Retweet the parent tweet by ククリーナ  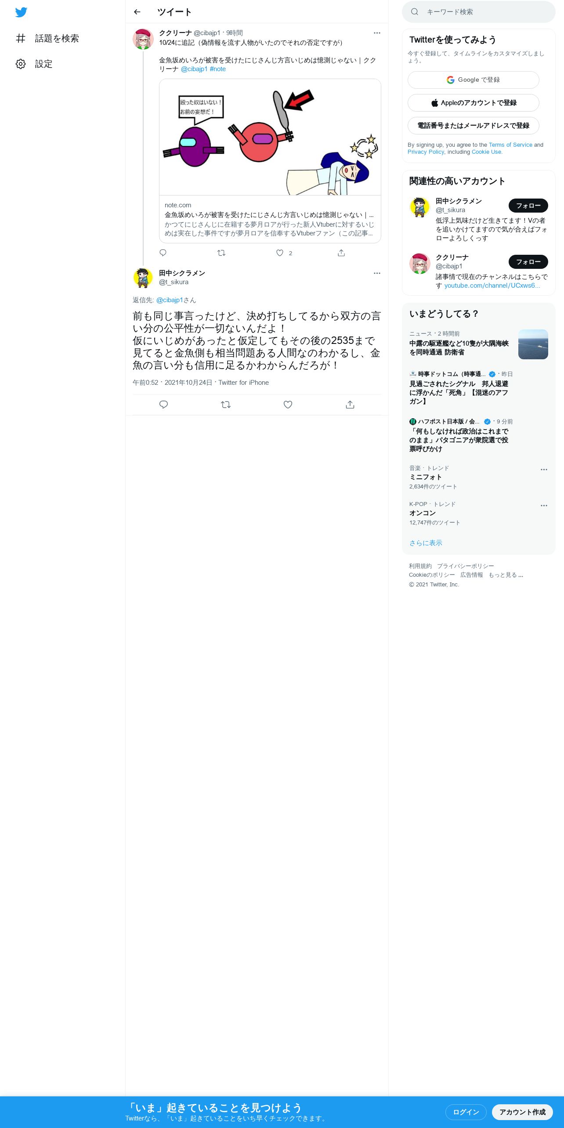(221, 253)
